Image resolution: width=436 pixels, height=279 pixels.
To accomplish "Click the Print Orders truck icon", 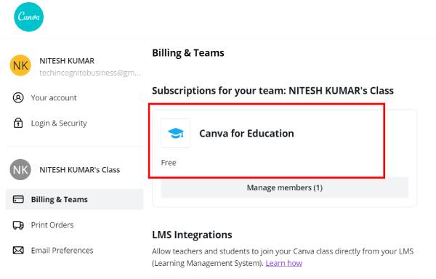I will [18, 225].
